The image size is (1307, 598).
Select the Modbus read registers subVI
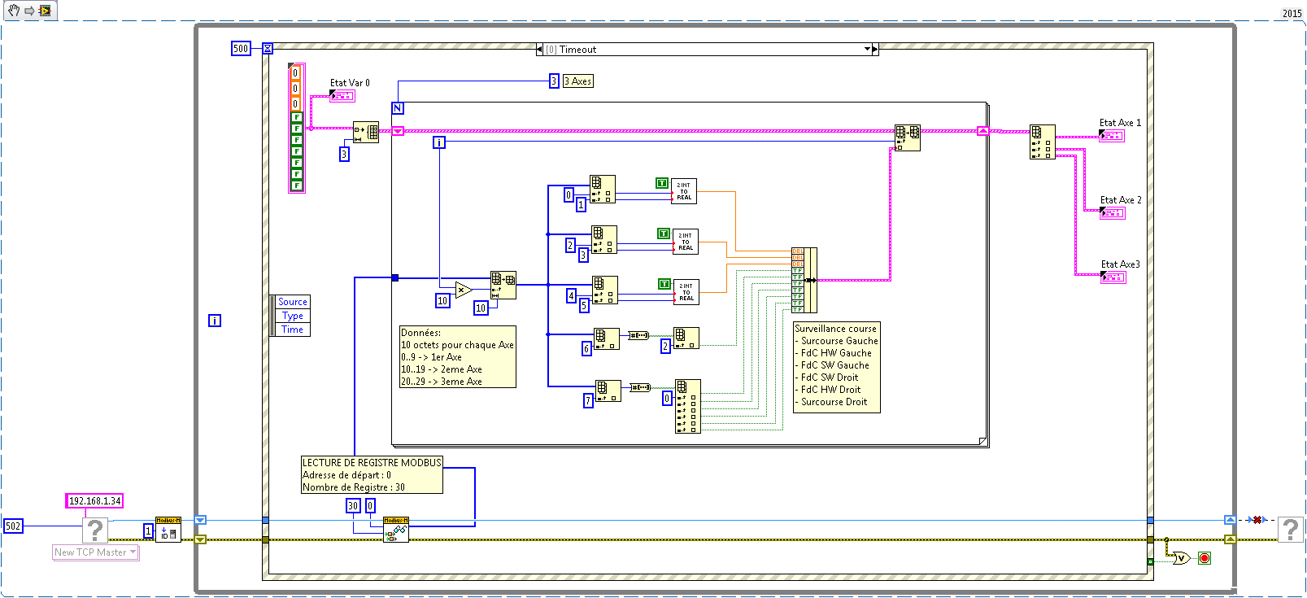coord(396,530)
